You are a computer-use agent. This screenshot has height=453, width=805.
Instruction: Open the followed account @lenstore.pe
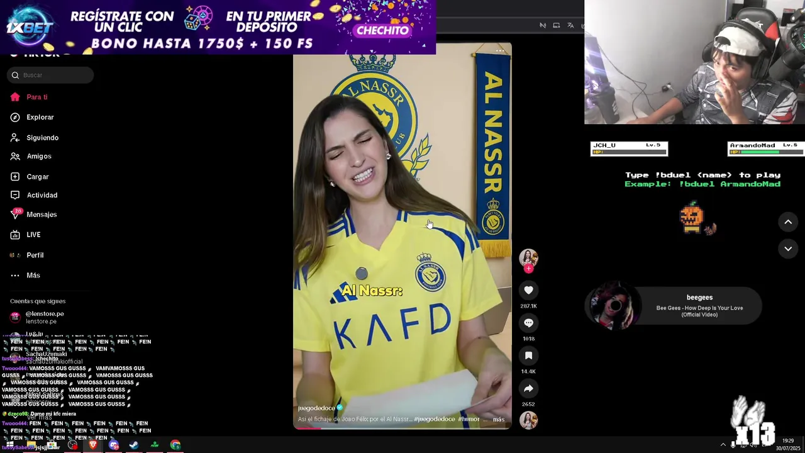click(38, 317)
